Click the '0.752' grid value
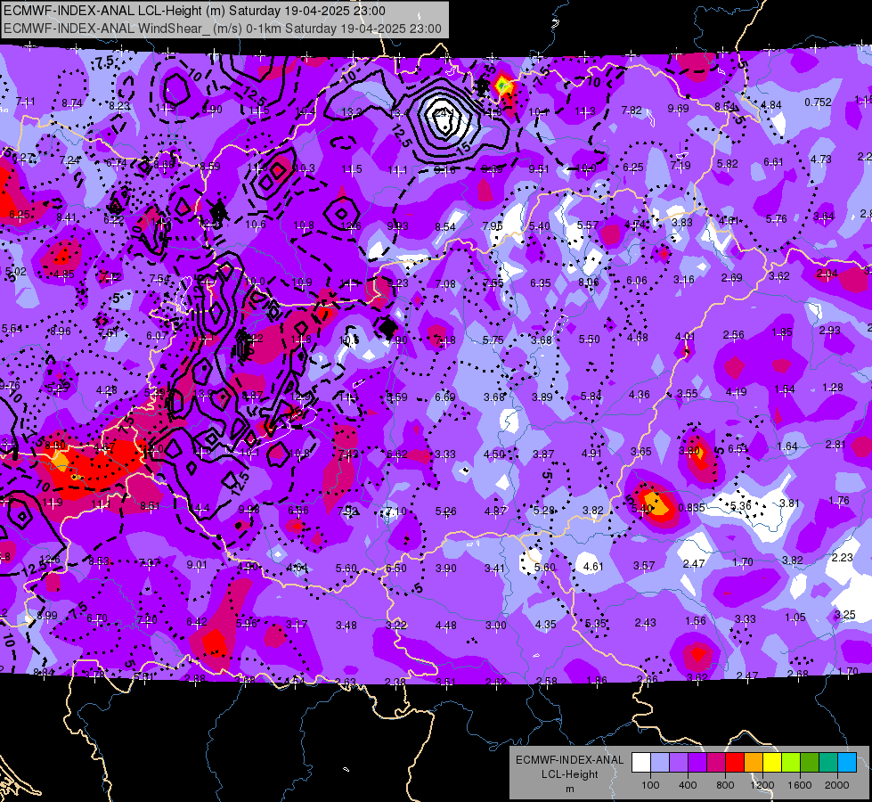This screenshot has height=802, width=872. (818, 102)
